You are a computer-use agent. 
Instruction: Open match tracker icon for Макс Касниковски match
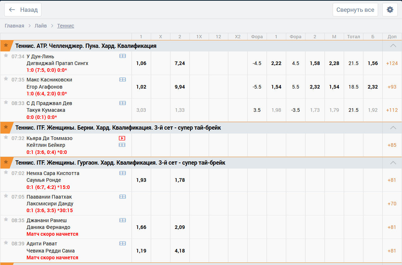coord(122,80)
